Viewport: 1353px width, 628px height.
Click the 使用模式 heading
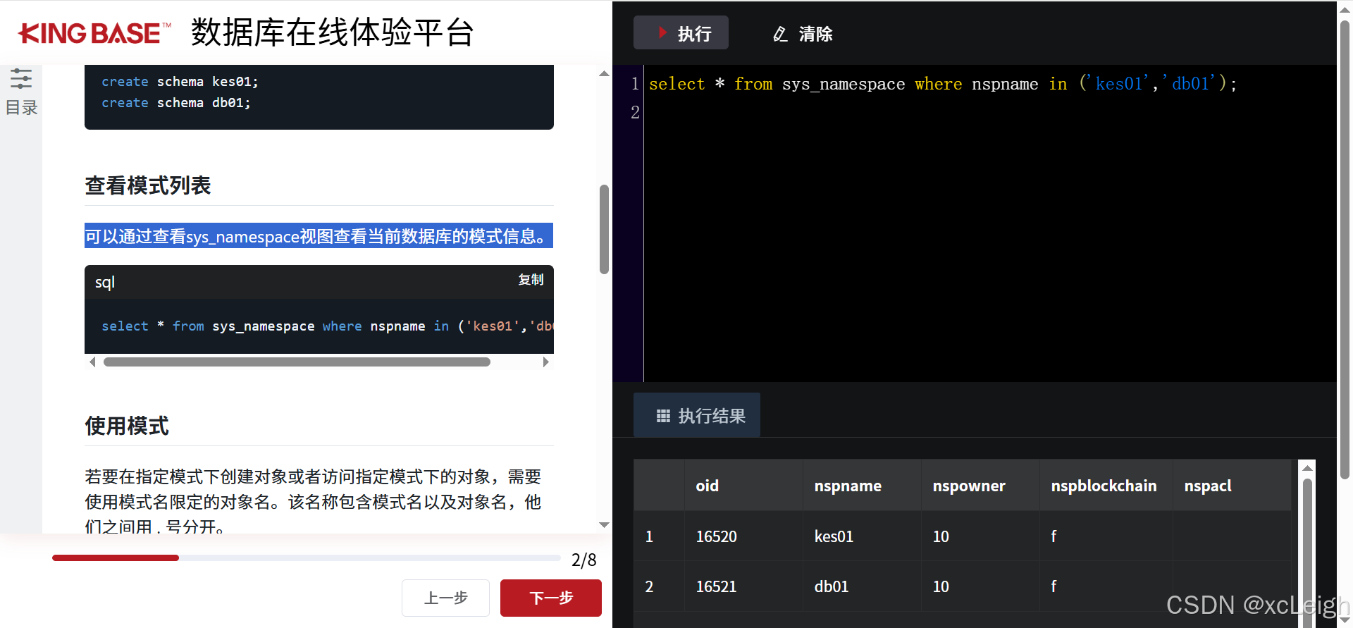coord(127,426)
